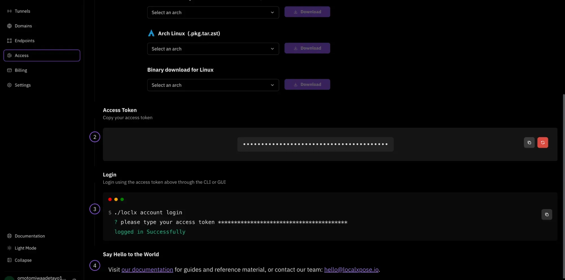Screen dimensions: 565x280
Task: Regenerate the access token with the red refresh icon
Action: (x=542, y=142)
